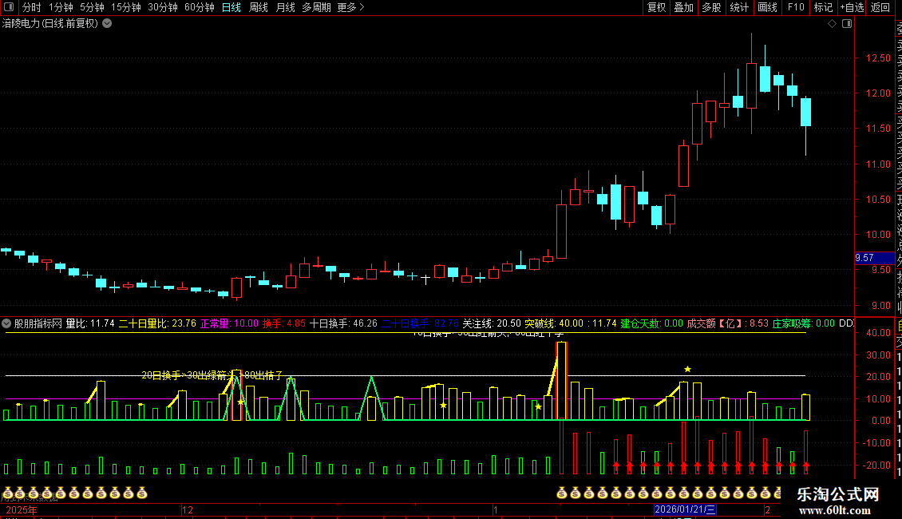Click the 二十日量比: 23.76 value
Viewport: 902px width, 519px height.
click(x=157, y=323)
